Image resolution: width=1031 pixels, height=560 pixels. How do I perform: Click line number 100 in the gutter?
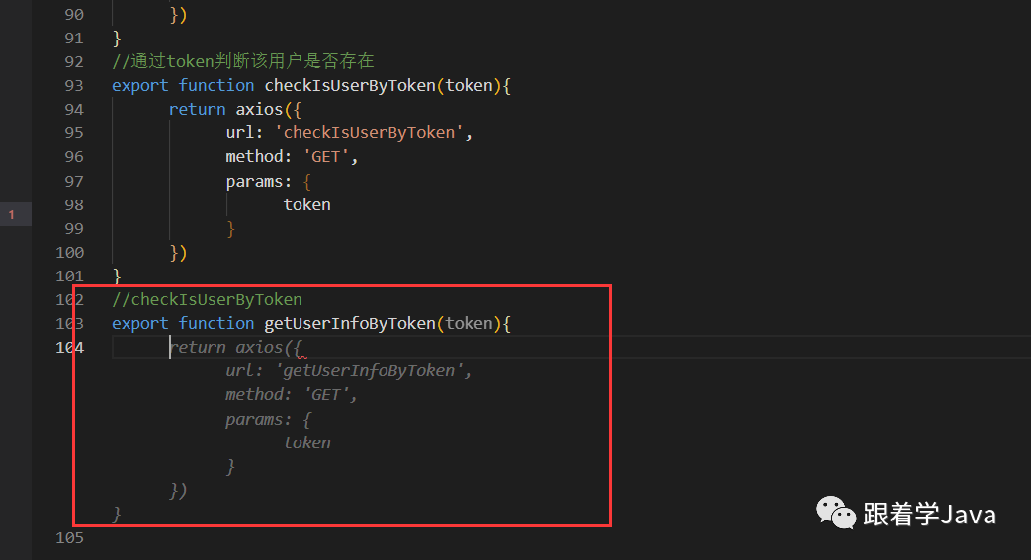pyautogui.click(x=70, y=253)
